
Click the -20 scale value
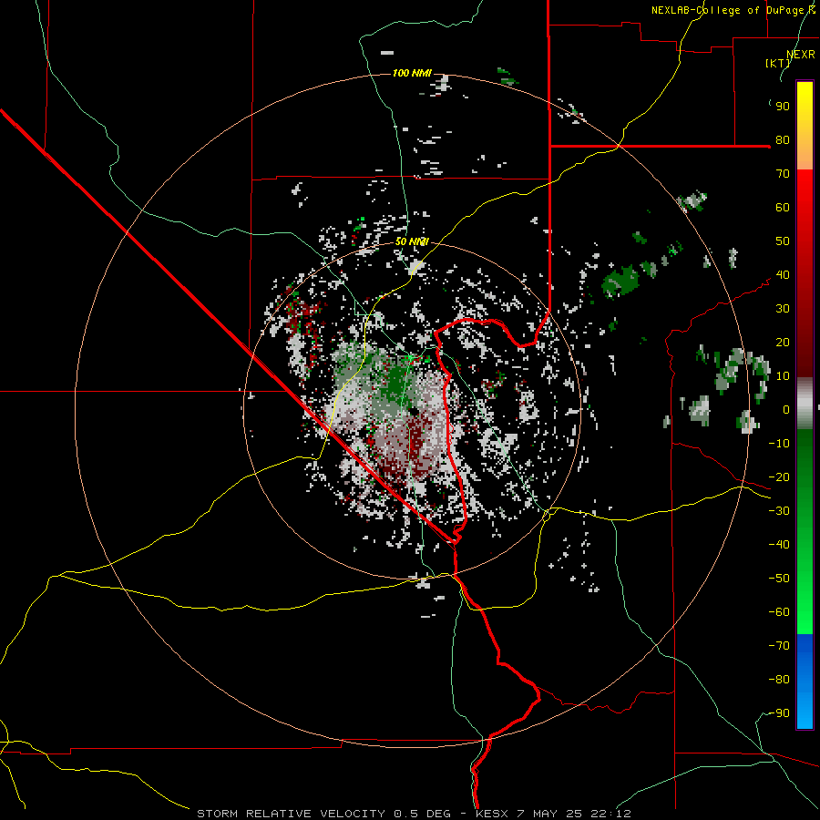[779, 477]
